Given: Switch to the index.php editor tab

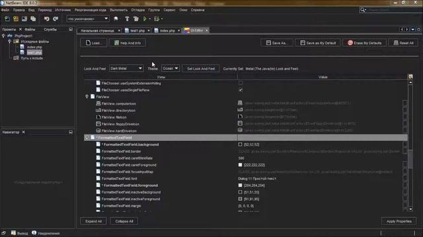Looking at the screenshot, I should pyautogui.click(x=167, y=31).
